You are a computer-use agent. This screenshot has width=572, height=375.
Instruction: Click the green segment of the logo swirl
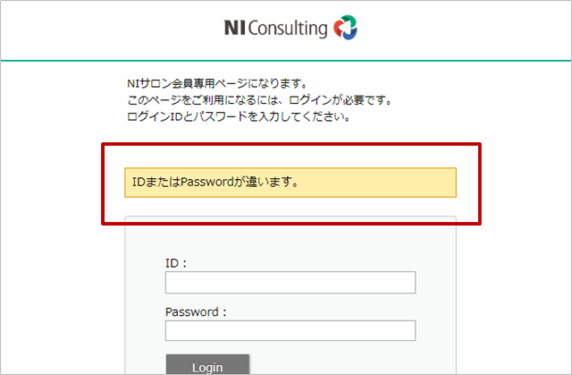tap(349, 20)
